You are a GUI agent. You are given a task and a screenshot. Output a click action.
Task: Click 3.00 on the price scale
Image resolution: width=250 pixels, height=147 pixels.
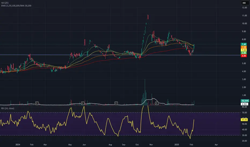pos(244,79)
